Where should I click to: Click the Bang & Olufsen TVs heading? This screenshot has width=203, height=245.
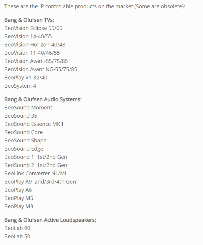[29, 20]
